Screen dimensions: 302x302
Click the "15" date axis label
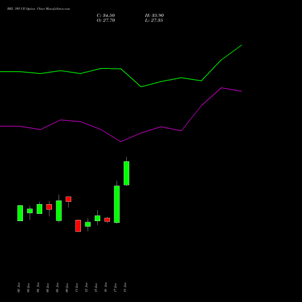(96, 288)
